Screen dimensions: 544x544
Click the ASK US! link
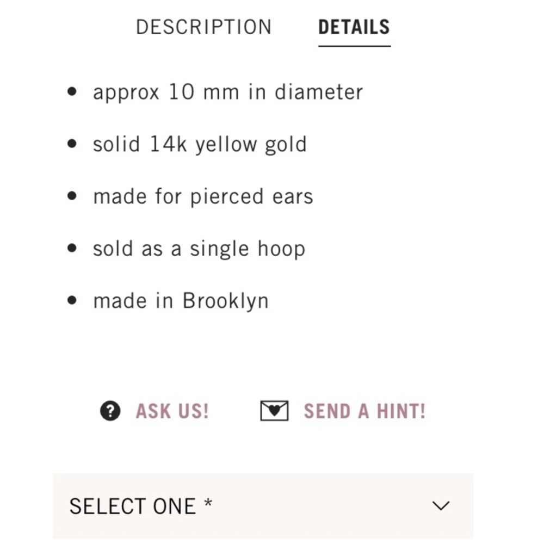[171, 411]
